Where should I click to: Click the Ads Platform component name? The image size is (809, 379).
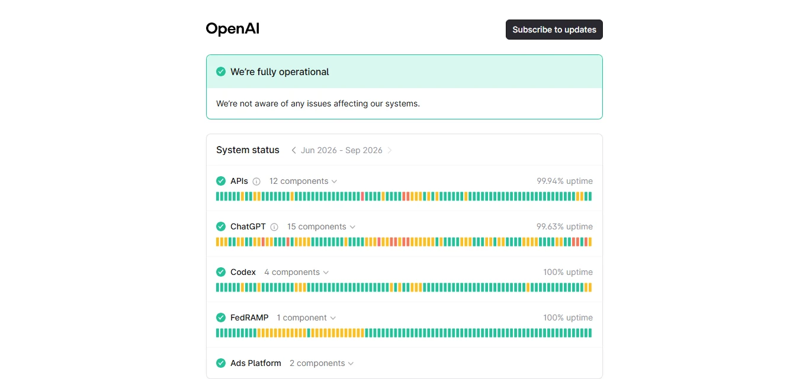tap(256, 363)
